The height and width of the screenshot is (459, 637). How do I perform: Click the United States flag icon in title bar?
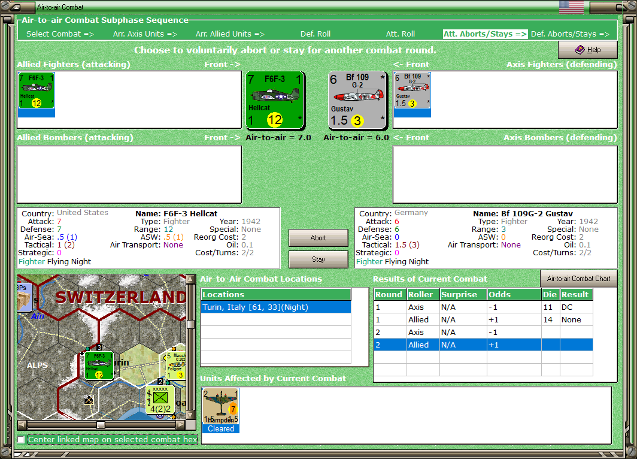pyautogui.click(x=571, y=7)
